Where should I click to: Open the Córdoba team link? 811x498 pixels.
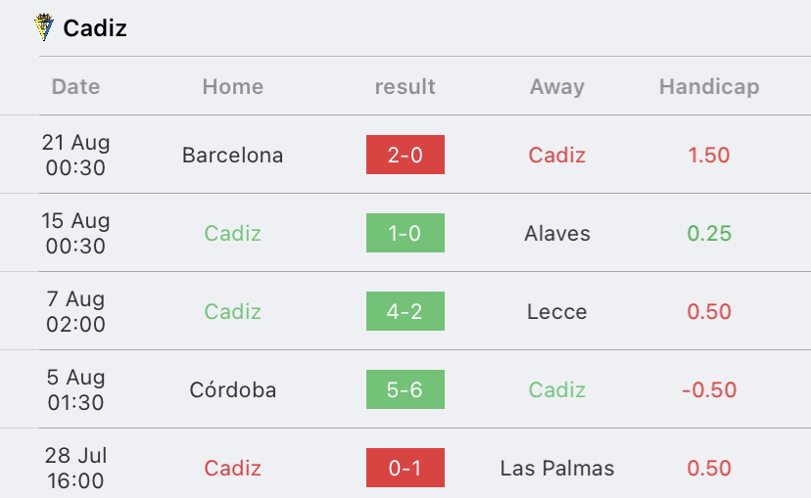(x=233, y=389)
